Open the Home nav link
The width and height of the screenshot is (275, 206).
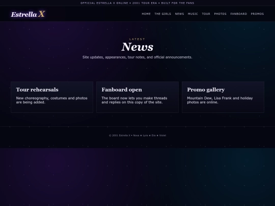[146, 14]
